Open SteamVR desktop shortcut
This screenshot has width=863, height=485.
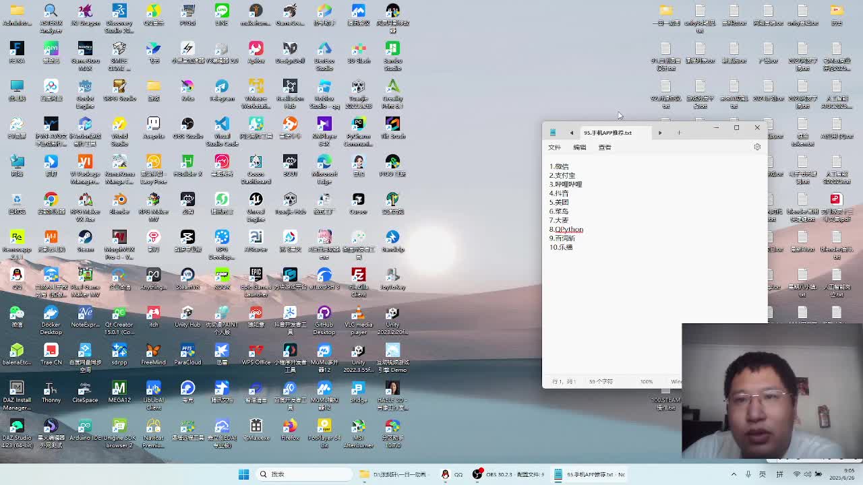tap(187, 279)
